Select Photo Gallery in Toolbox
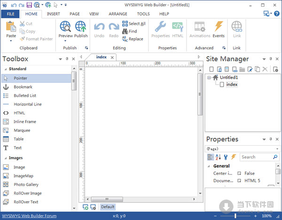 [37, 185]
